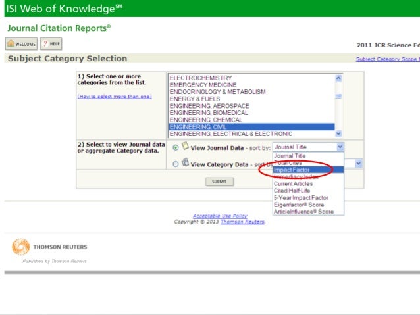Viewport: 420px width, 315px height.
Task: Select ENGINEERING, ELECTRICAL & ELECTRONIC category
Action: (x=251, y=133)
